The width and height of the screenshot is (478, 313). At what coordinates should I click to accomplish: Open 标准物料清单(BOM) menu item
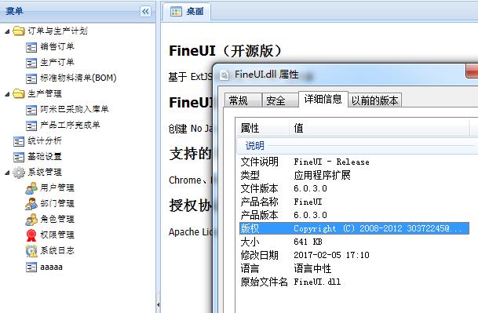pyautogui.click(x=78, y=78)
